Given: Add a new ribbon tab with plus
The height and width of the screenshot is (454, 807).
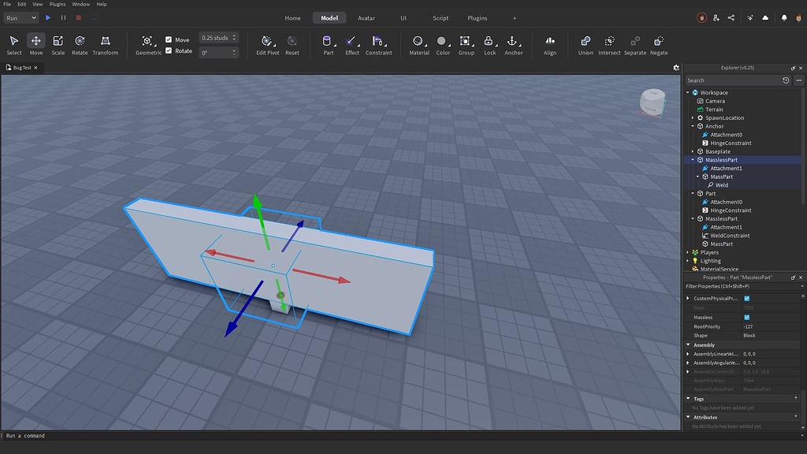Looking at the screenshot, I should click(514, 18).
